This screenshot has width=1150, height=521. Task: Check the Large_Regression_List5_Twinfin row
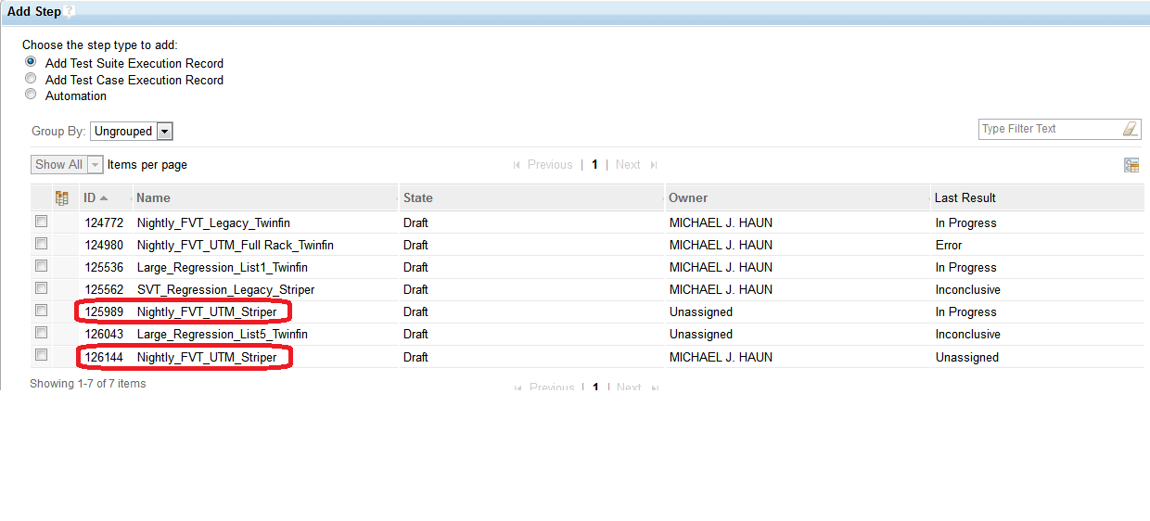(x=41, y=333)
